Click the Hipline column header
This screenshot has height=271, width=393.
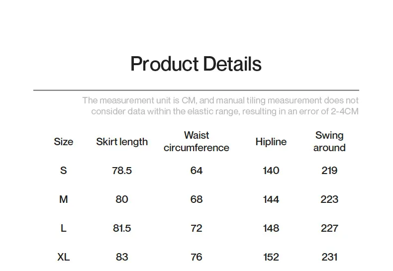pyautogui.click(x=271, y=142)
